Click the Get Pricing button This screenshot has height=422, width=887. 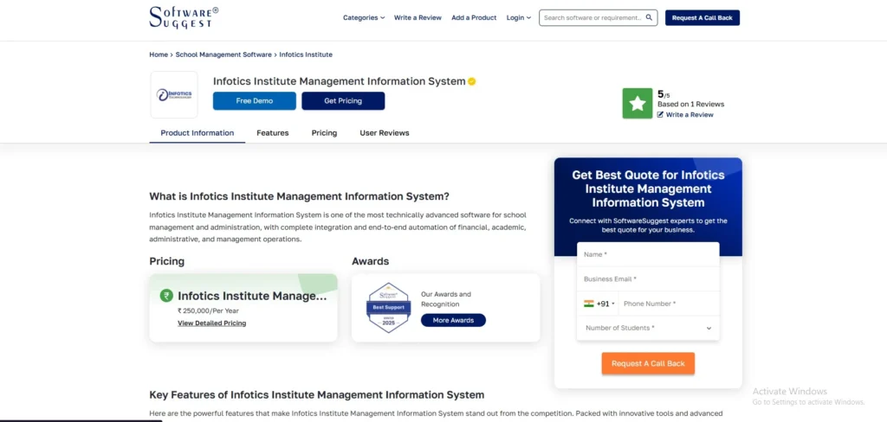pyautogui.click(x=343, y=101)
